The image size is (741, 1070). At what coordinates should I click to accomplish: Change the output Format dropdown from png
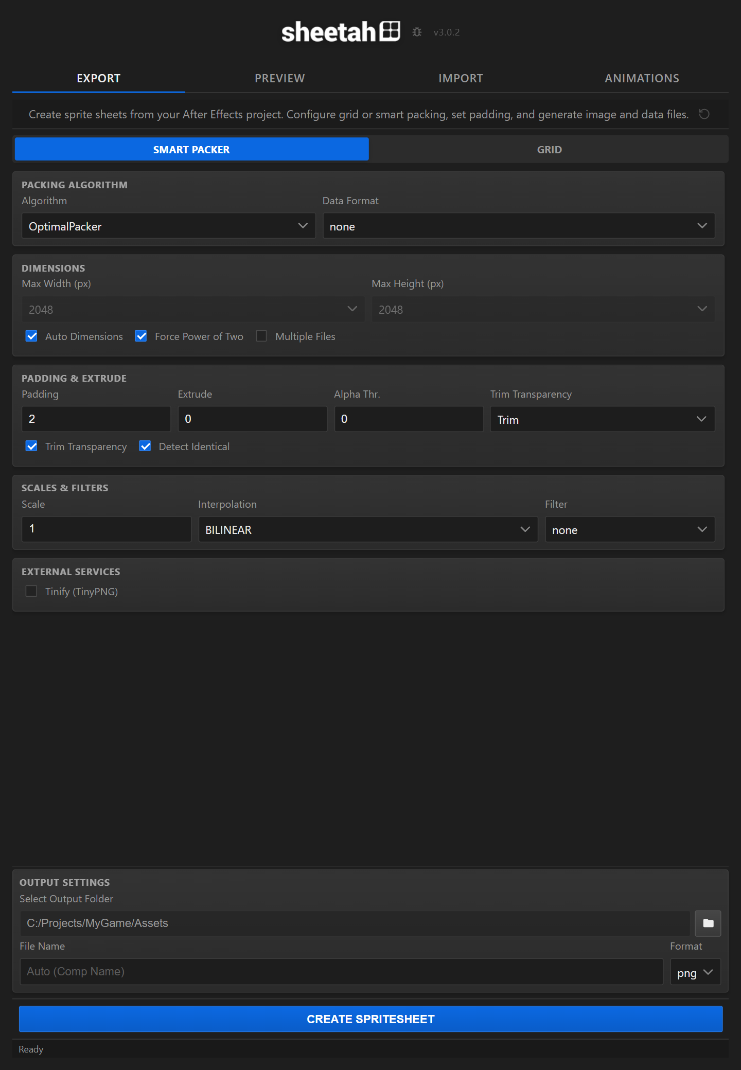click(x=695, y=972)
